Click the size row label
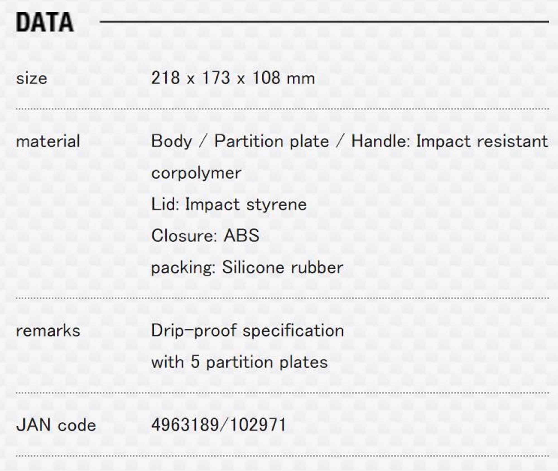Viewport: 558px width, 471px height. 32,78
